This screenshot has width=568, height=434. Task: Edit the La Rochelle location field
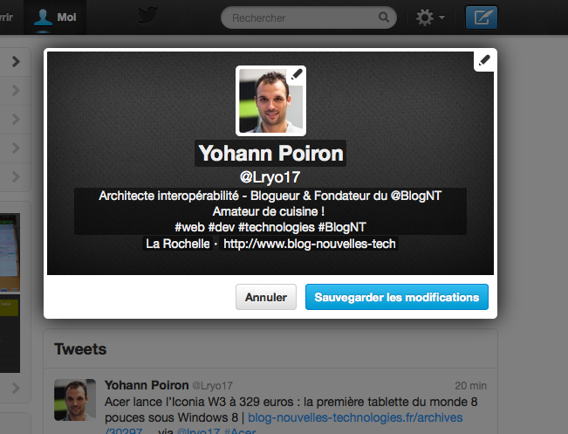click(177, 244)
